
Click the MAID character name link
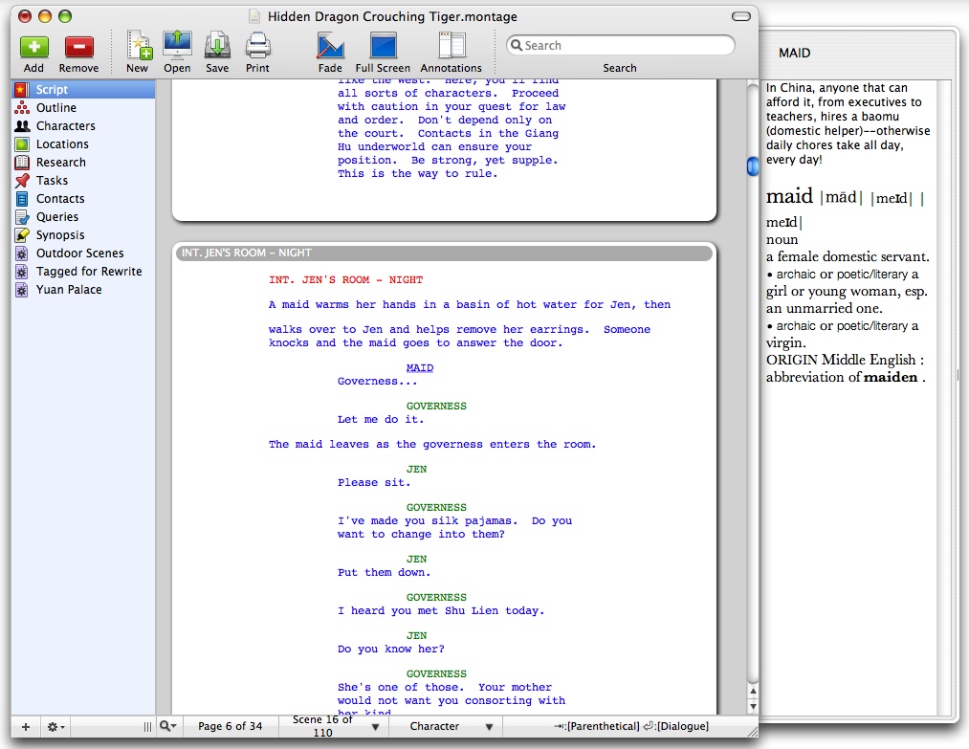[419, 368]
